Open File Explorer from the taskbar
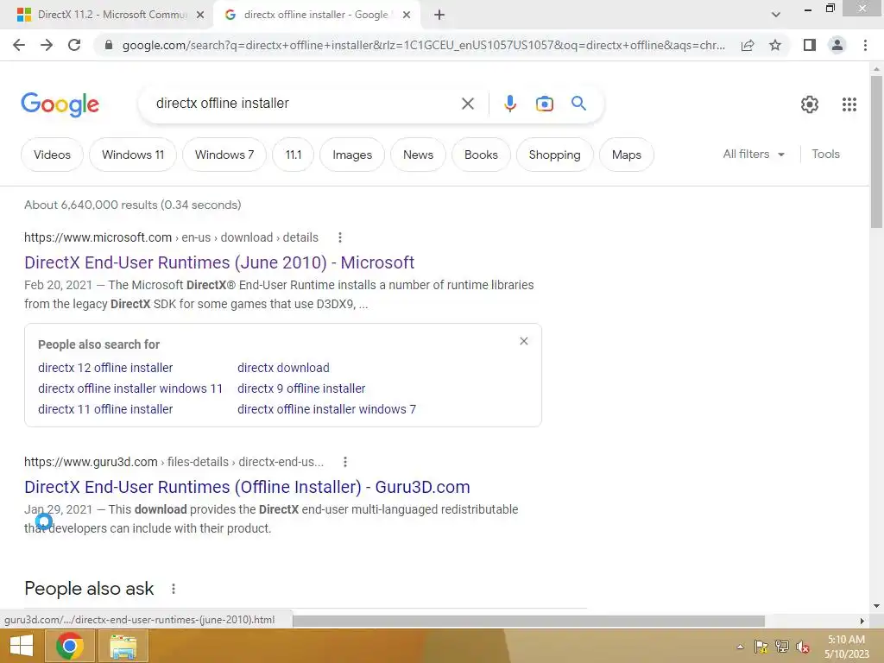Screen dimensions: 884x663 tap(123, 646)
